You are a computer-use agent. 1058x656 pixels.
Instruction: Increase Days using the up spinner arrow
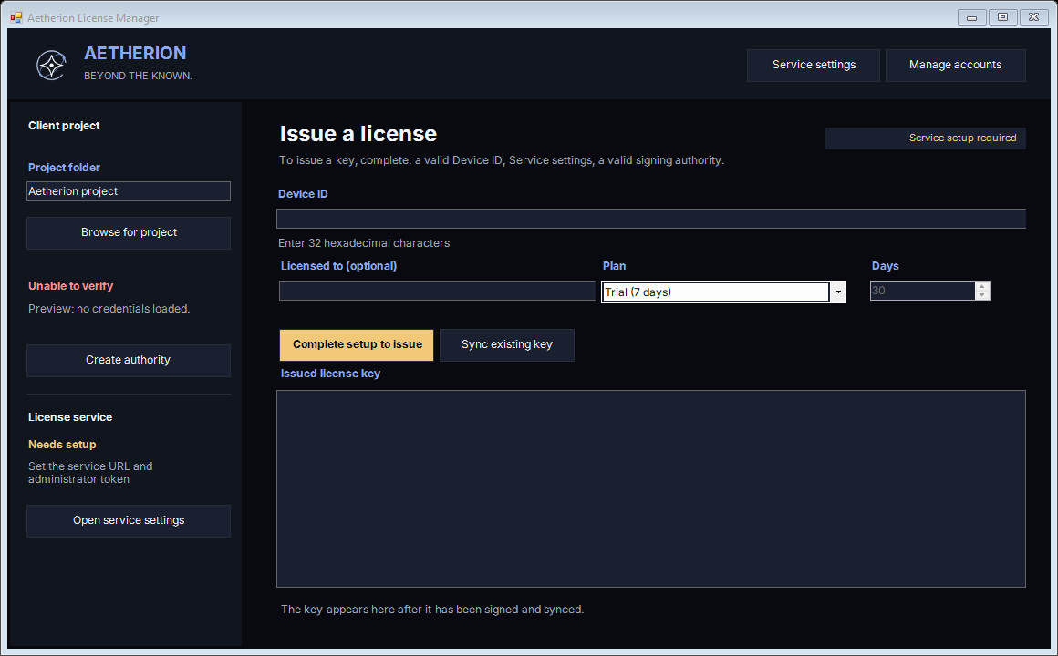pyautogui.click(x=982, y=286)
